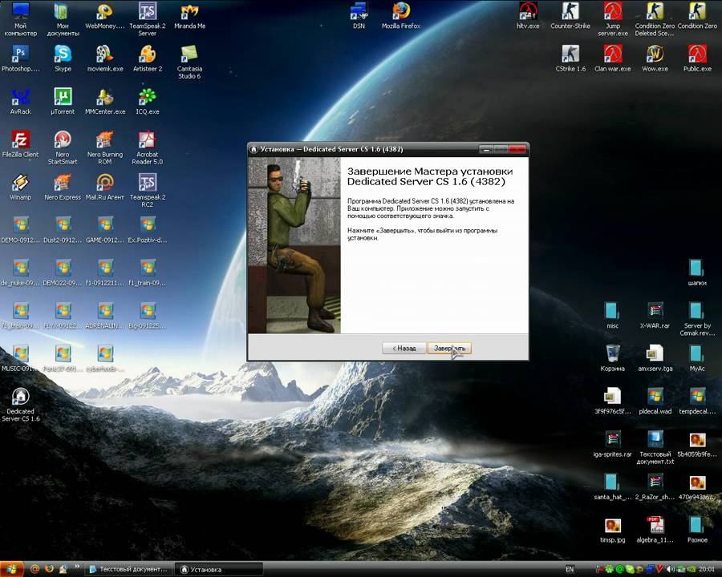Open Мой компьютер desktop icon

(x=20, y=19)
